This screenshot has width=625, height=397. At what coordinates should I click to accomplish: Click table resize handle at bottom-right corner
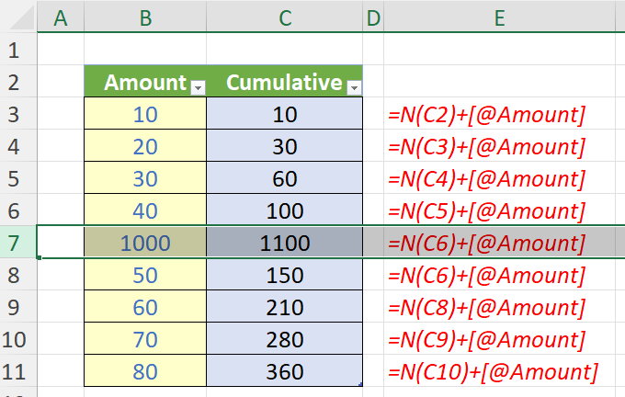point(360,385)
